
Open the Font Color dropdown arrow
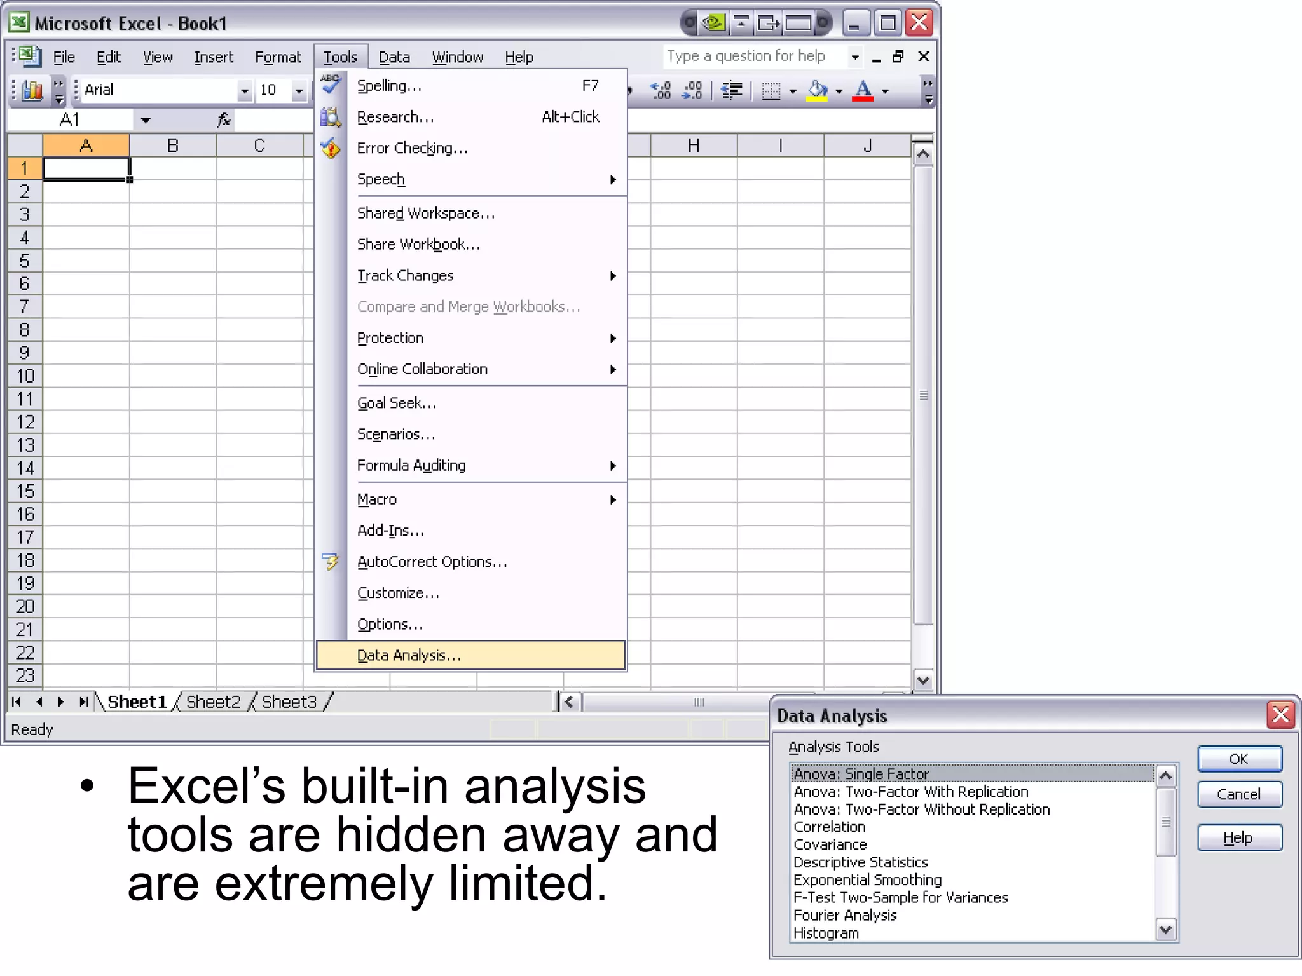pos(885,91)
